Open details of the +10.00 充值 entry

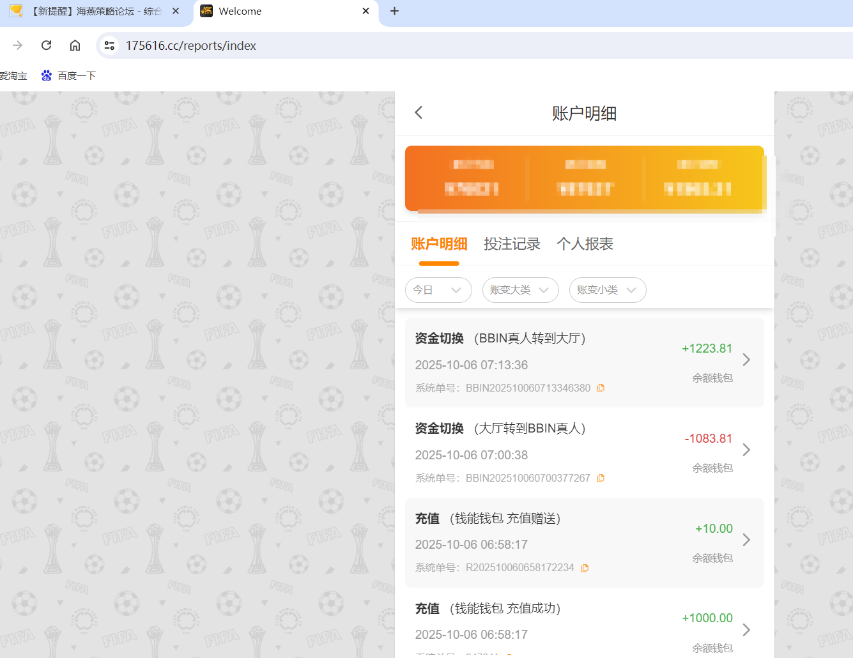746,540
